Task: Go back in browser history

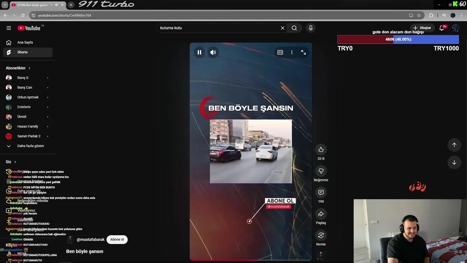Action: [5, 15]
